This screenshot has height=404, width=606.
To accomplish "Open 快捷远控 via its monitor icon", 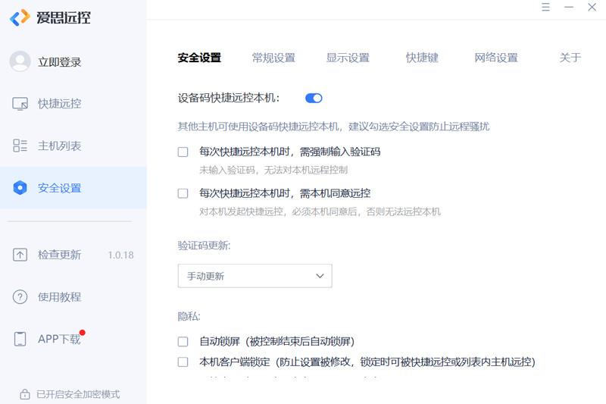I will tap(20, 104).
